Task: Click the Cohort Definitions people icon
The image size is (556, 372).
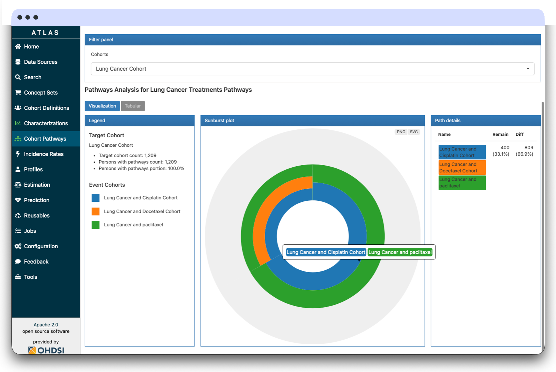Action: click(x=18, y=108)
